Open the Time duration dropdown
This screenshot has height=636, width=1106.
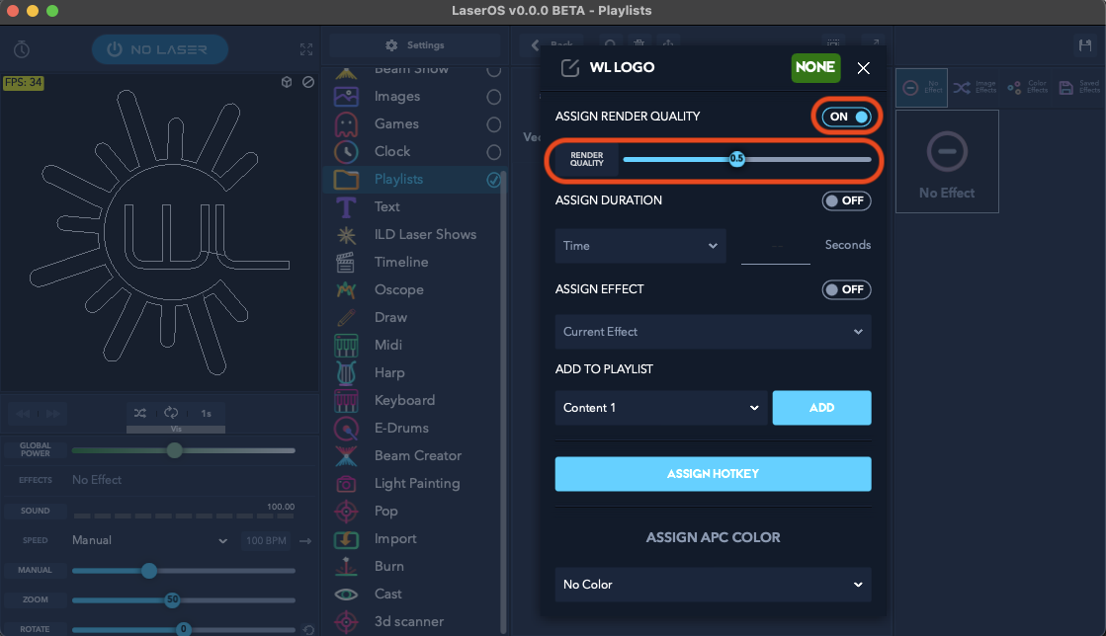[x=639, y=246]
